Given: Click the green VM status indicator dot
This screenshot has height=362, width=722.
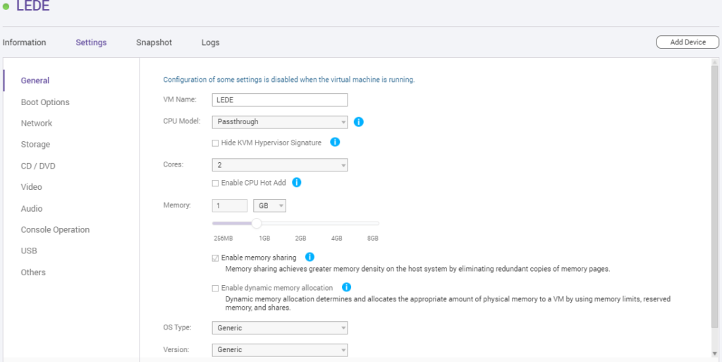Looking at the screenshot, I should [6, 6].
